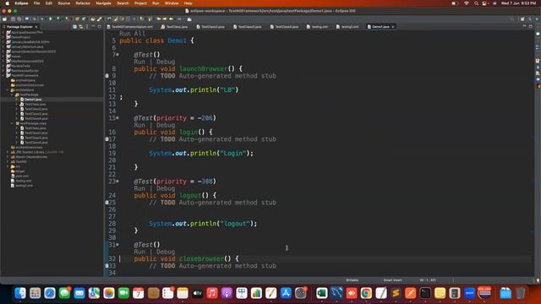Click Run link above launchBrowser method
The width and height of the screenshot is (541, 304).
(139, 62)
